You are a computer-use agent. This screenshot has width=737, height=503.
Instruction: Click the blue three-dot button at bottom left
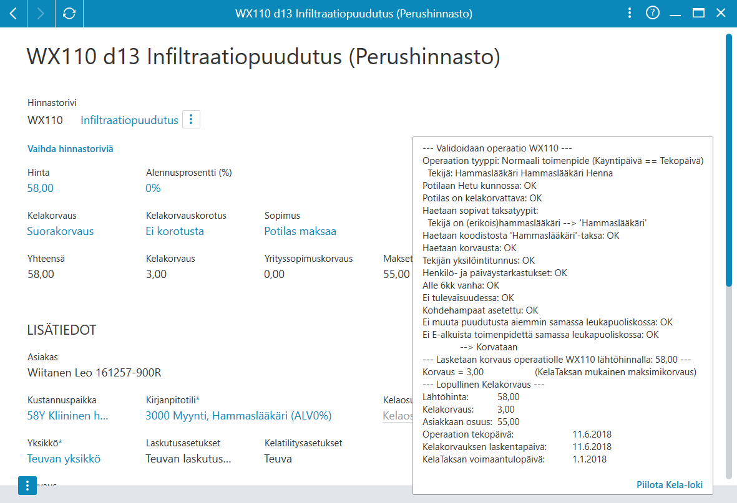click(x=27, y=485)
